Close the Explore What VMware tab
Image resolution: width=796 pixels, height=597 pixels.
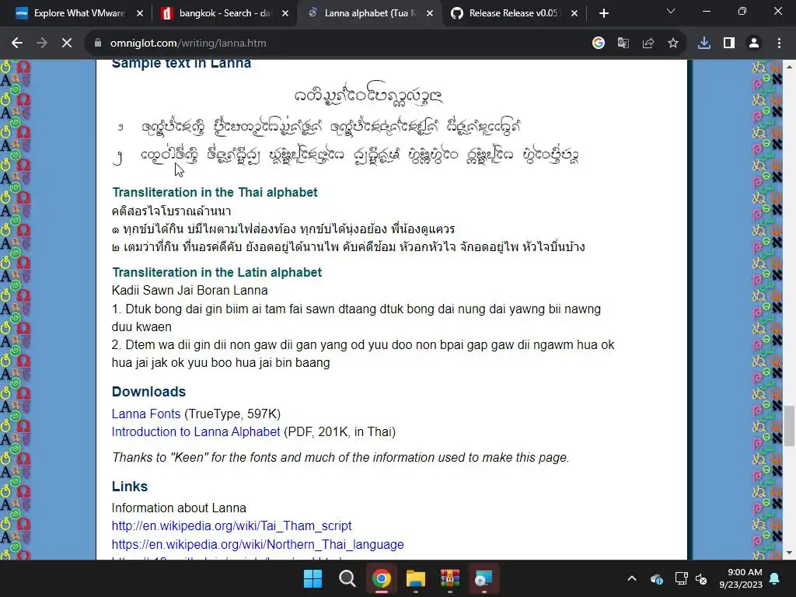[140, 13]
